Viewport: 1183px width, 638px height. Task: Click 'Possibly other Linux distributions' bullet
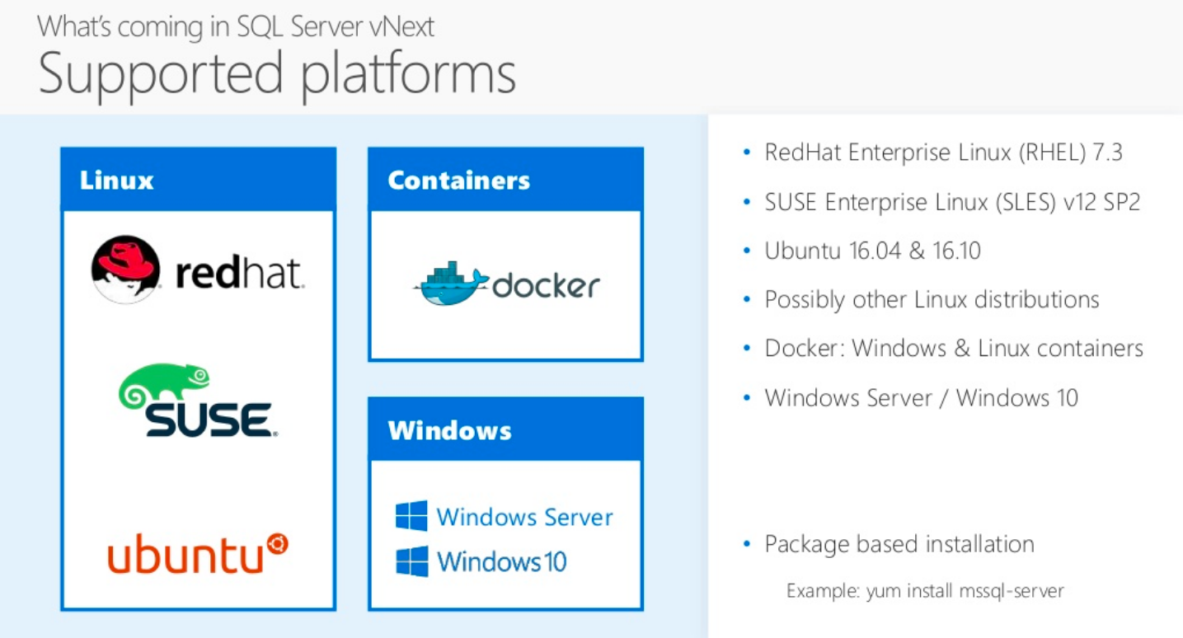932,299
